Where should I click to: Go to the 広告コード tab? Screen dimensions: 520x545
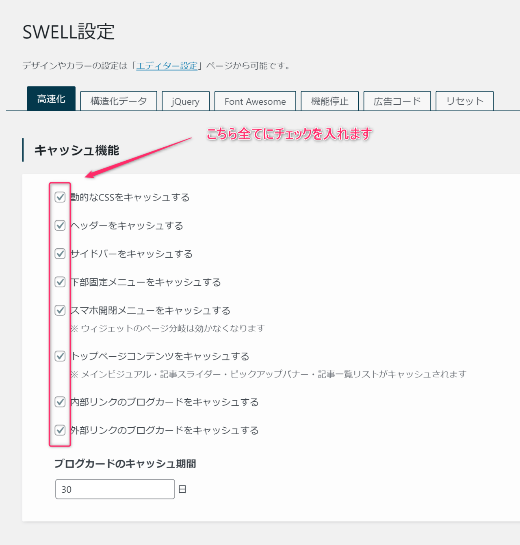coord(397,101)
